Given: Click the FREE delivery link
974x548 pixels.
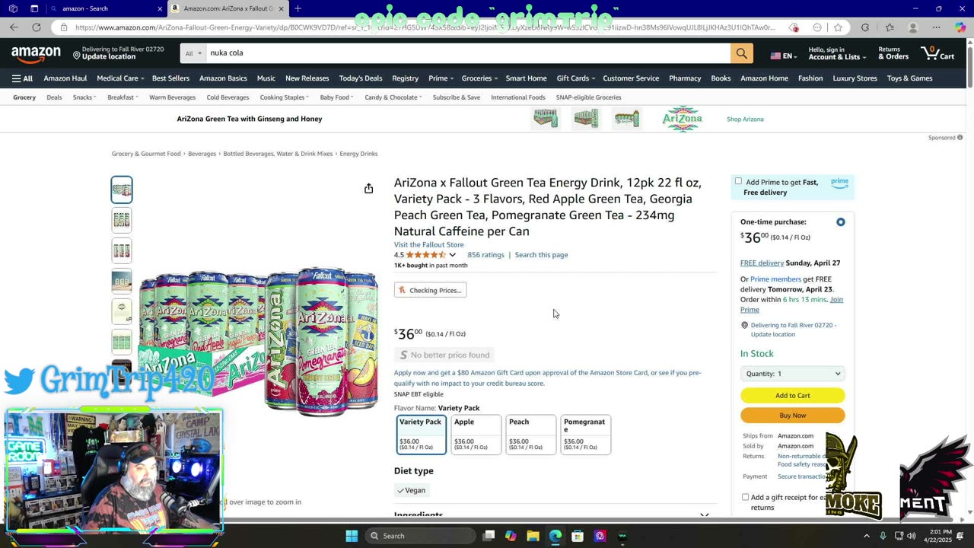Looking at the screenshot, I should tap(762, 263).
